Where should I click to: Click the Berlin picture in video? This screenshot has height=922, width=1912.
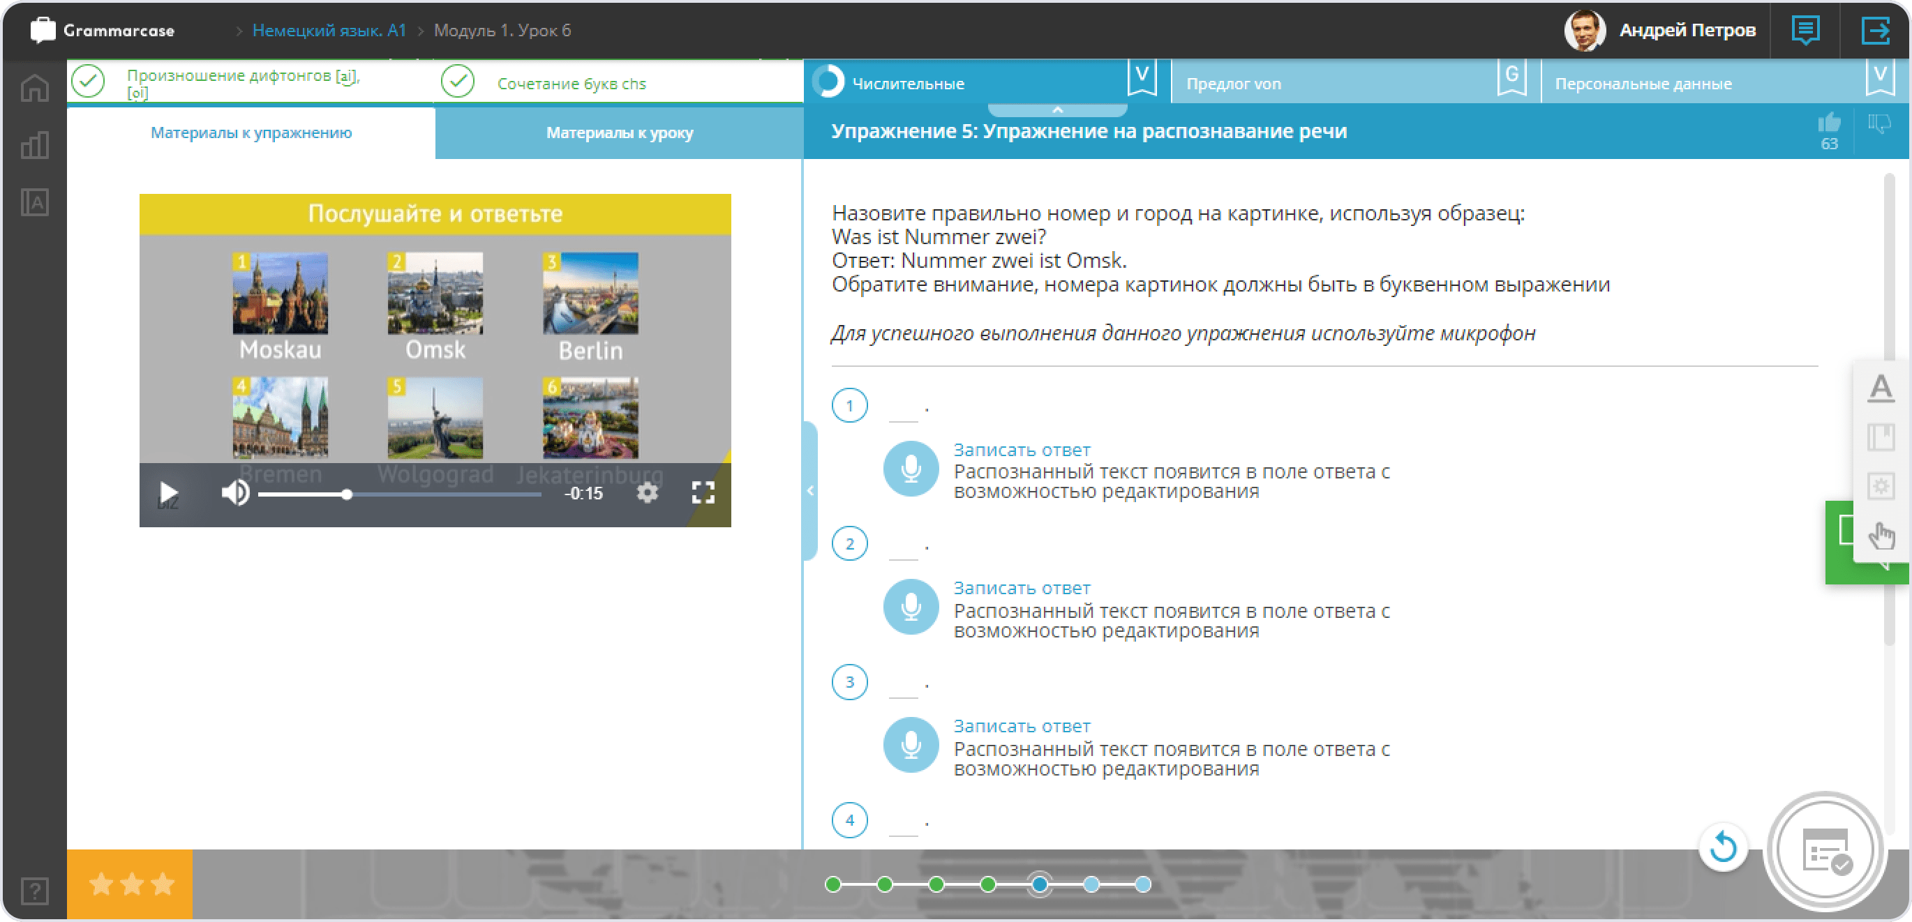tap(590, 294)
